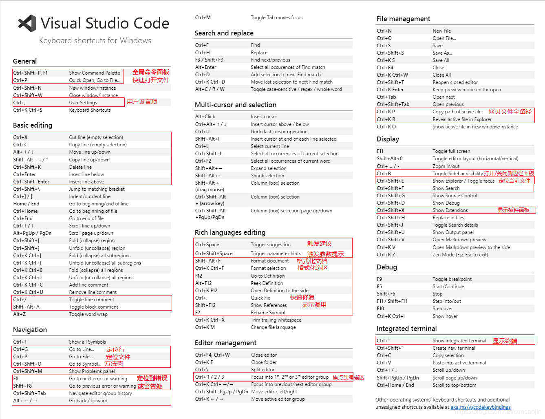Open the aka.ms/vscodekeybindings link

point(480,407)
